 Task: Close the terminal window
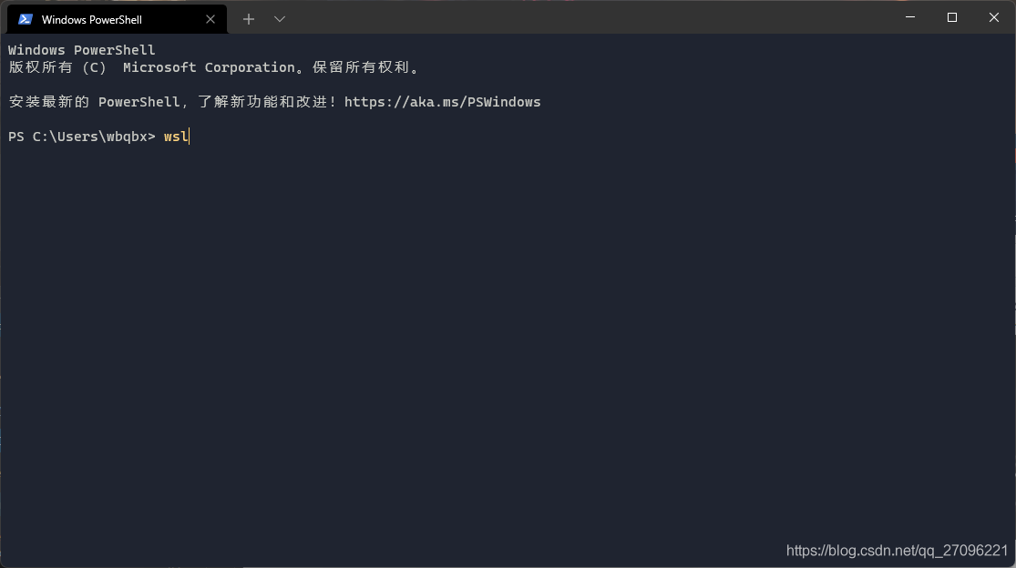tap(994, 17)
